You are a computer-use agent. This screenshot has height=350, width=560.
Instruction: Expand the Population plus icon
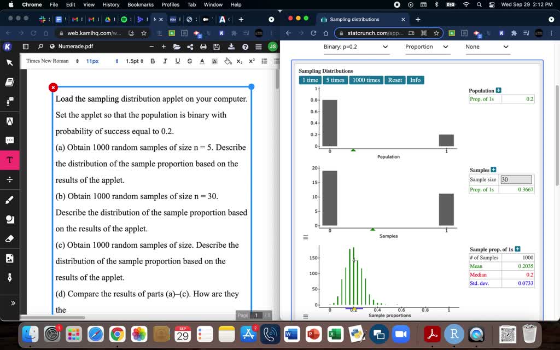click(499, 90)
